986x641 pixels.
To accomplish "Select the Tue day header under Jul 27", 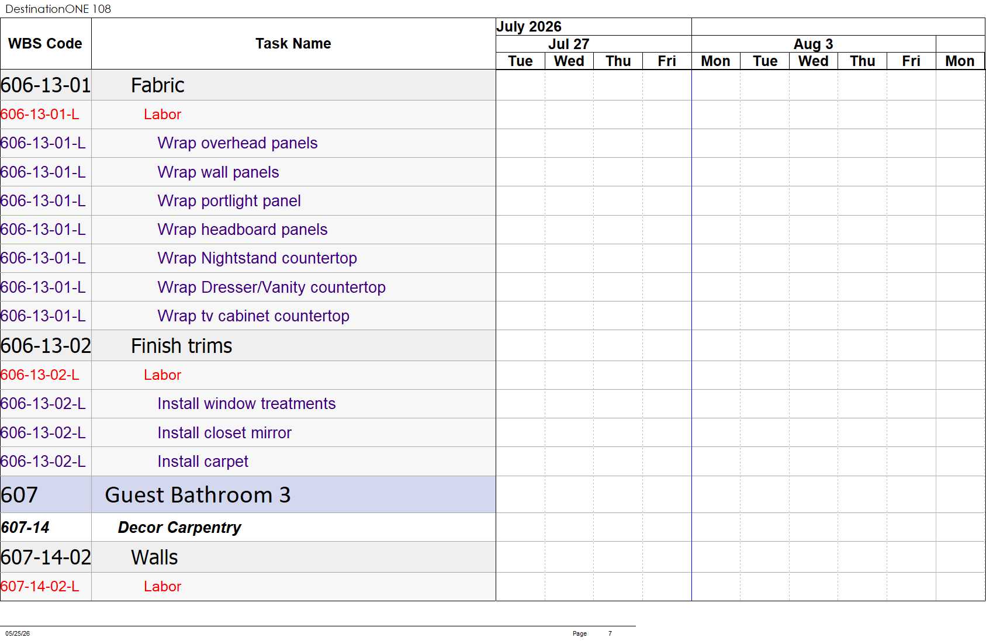I will tap(520, 61).
